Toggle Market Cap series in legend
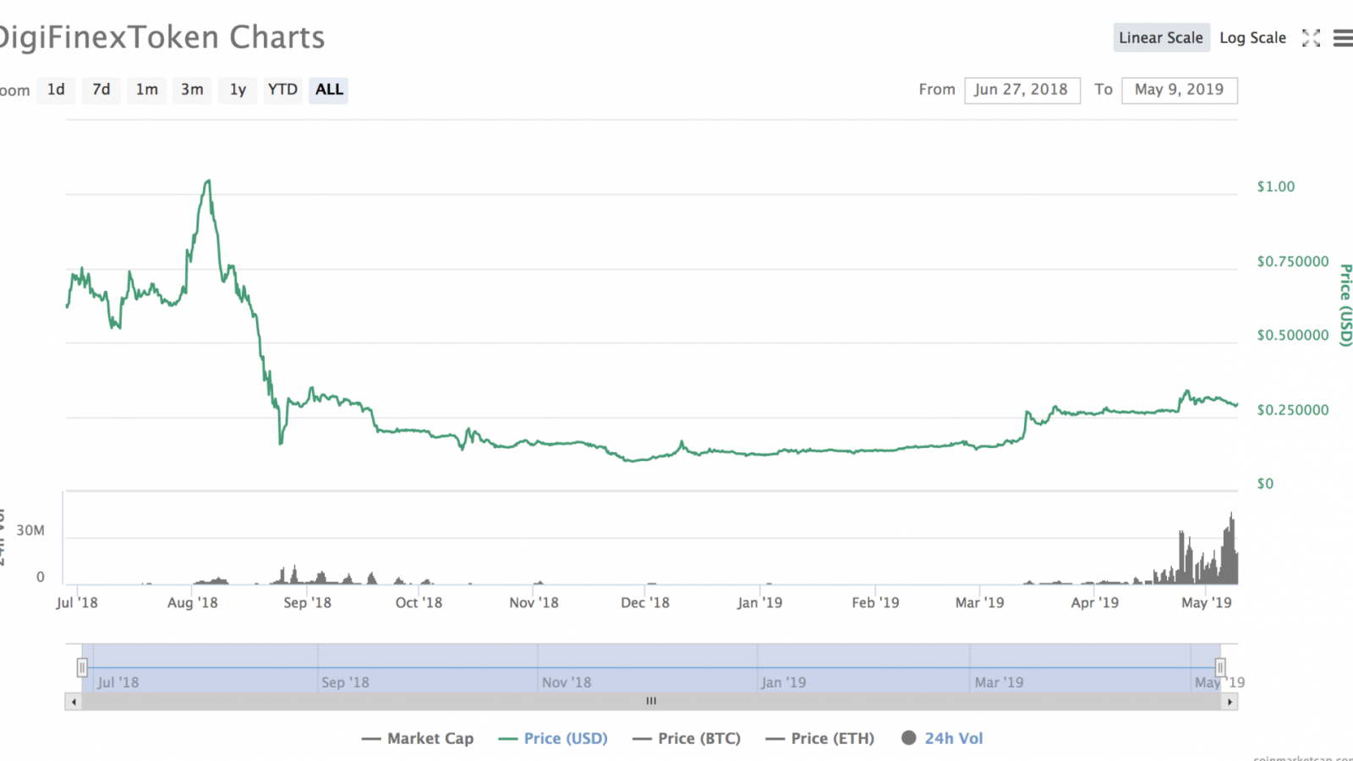 418,738
